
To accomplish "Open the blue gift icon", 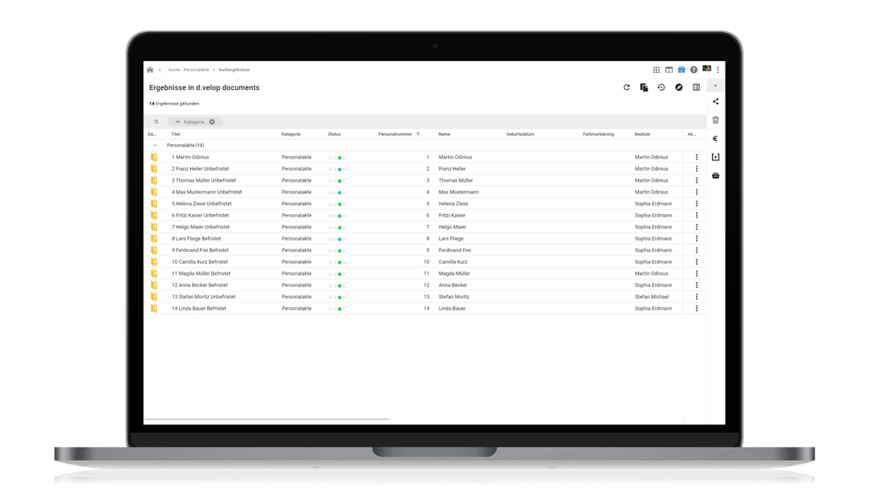I will [681, 70].
